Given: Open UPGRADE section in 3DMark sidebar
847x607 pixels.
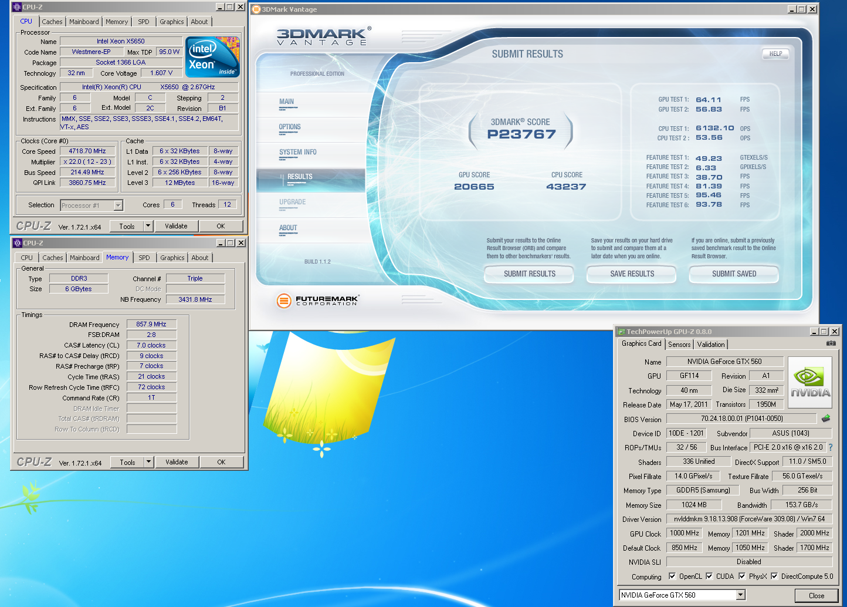Looking at the screenshot, I should (x=293, y=202).
